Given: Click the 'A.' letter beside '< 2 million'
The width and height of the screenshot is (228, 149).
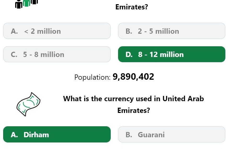Looking at the screenshot, I should [14, 31].
